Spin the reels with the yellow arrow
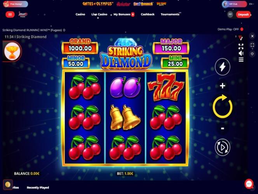Screen dimensions: 258x194 223,106
